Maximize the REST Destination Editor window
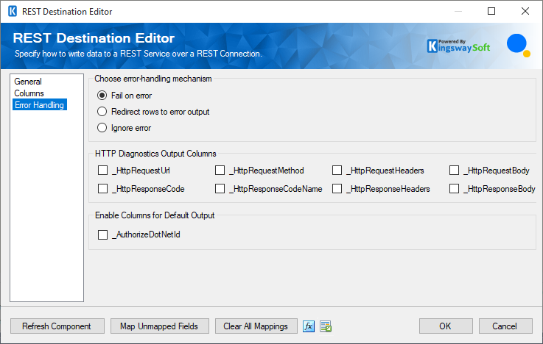 (x=491, y=12)
